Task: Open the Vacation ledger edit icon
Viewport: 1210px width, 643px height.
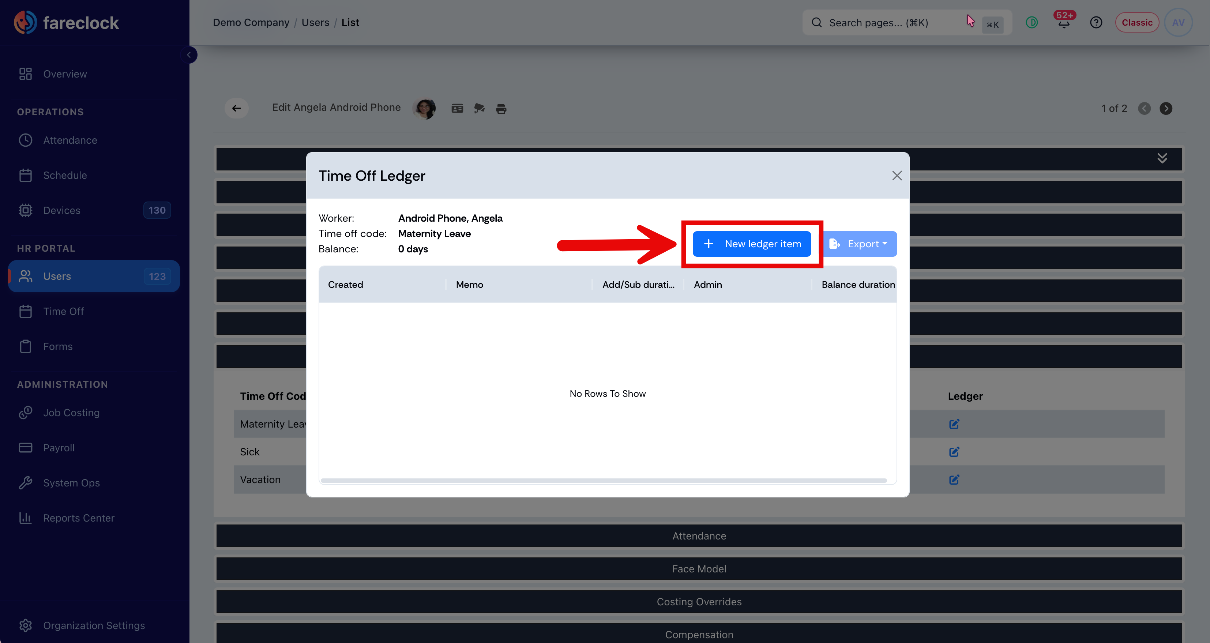Action: 954,480
